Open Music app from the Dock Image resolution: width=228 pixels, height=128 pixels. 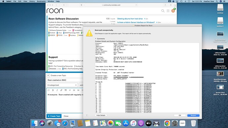click(133, 123)
